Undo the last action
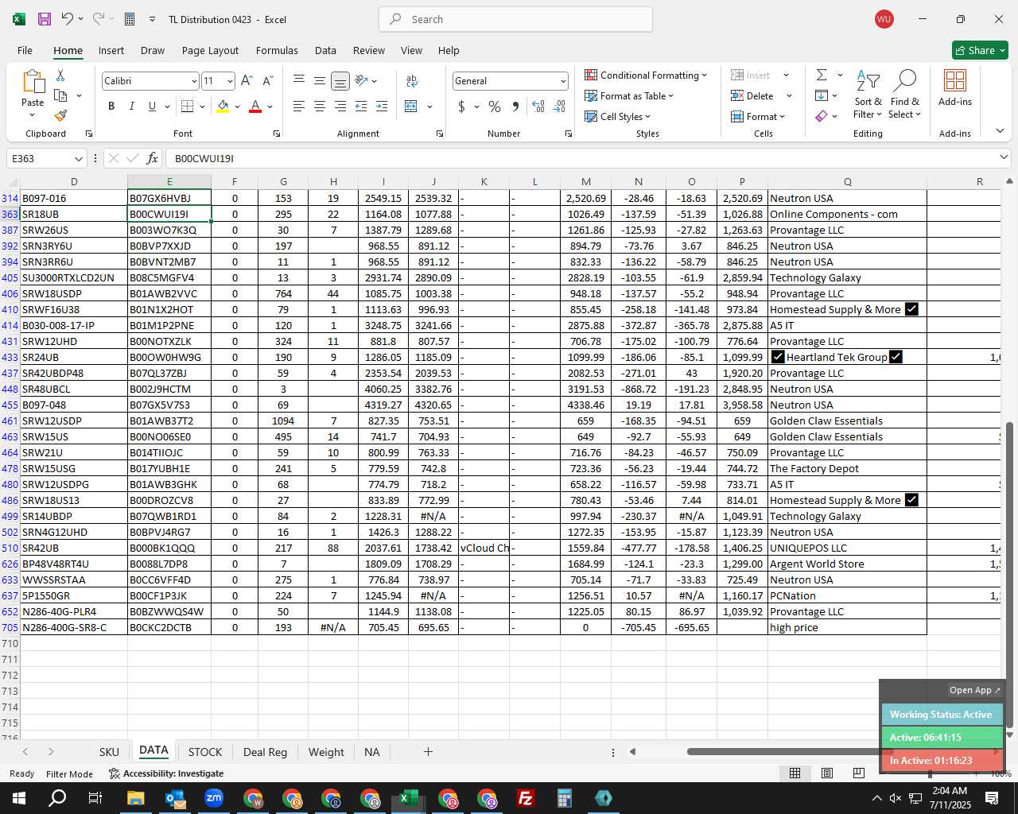Screen dimensions: 1018x814 68,19
